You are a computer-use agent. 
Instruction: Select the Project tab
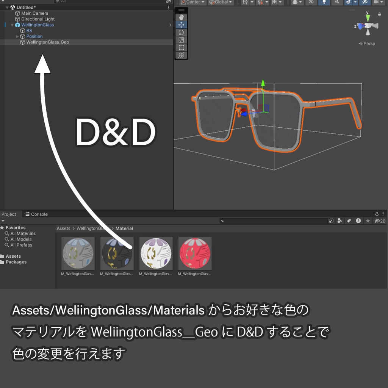pyautogui.click(x=8, y=214)
